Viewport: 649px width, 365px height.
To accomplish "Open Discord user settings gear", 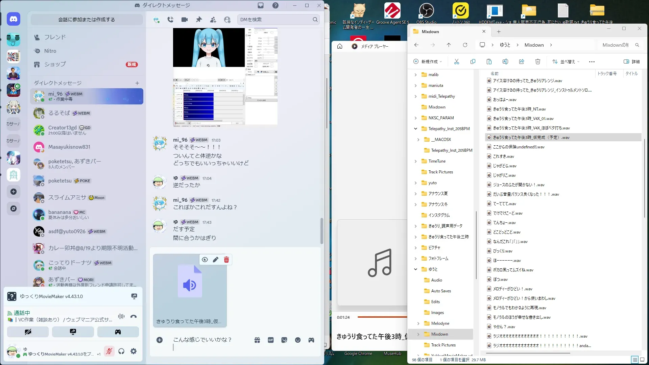I will (134, 351).
